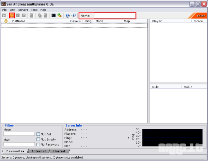Click the Connect play arrow toolbar icon
The image size is (208, 161).
(x=4, y=16)
